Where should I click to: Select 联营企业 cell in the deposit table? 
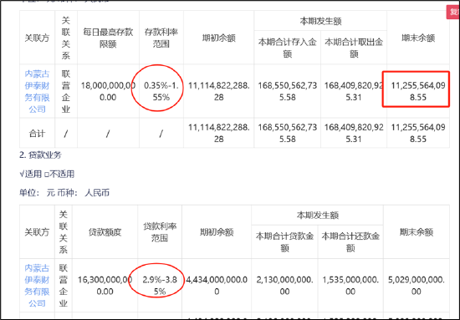point(66,91)
